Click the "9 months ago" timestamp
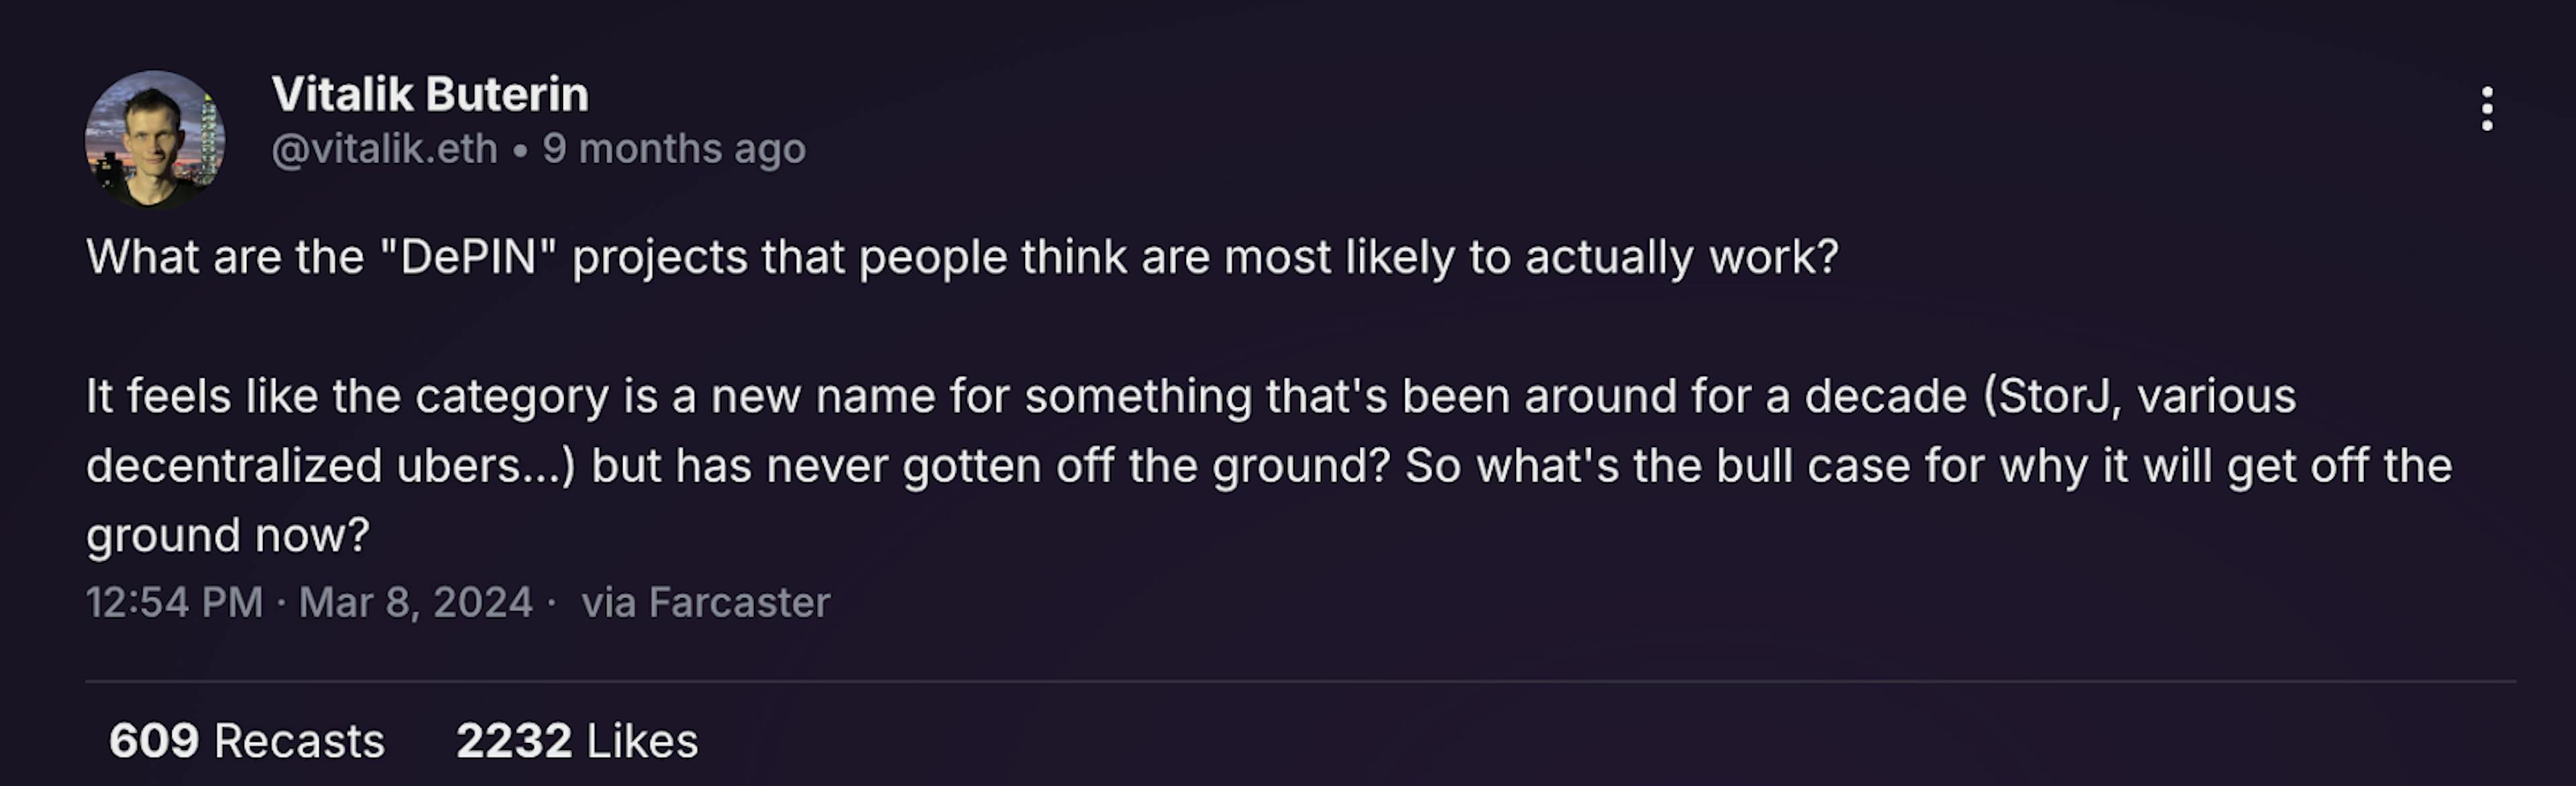The width and height of the screenshot is (2576, 786). click(674, 150)
